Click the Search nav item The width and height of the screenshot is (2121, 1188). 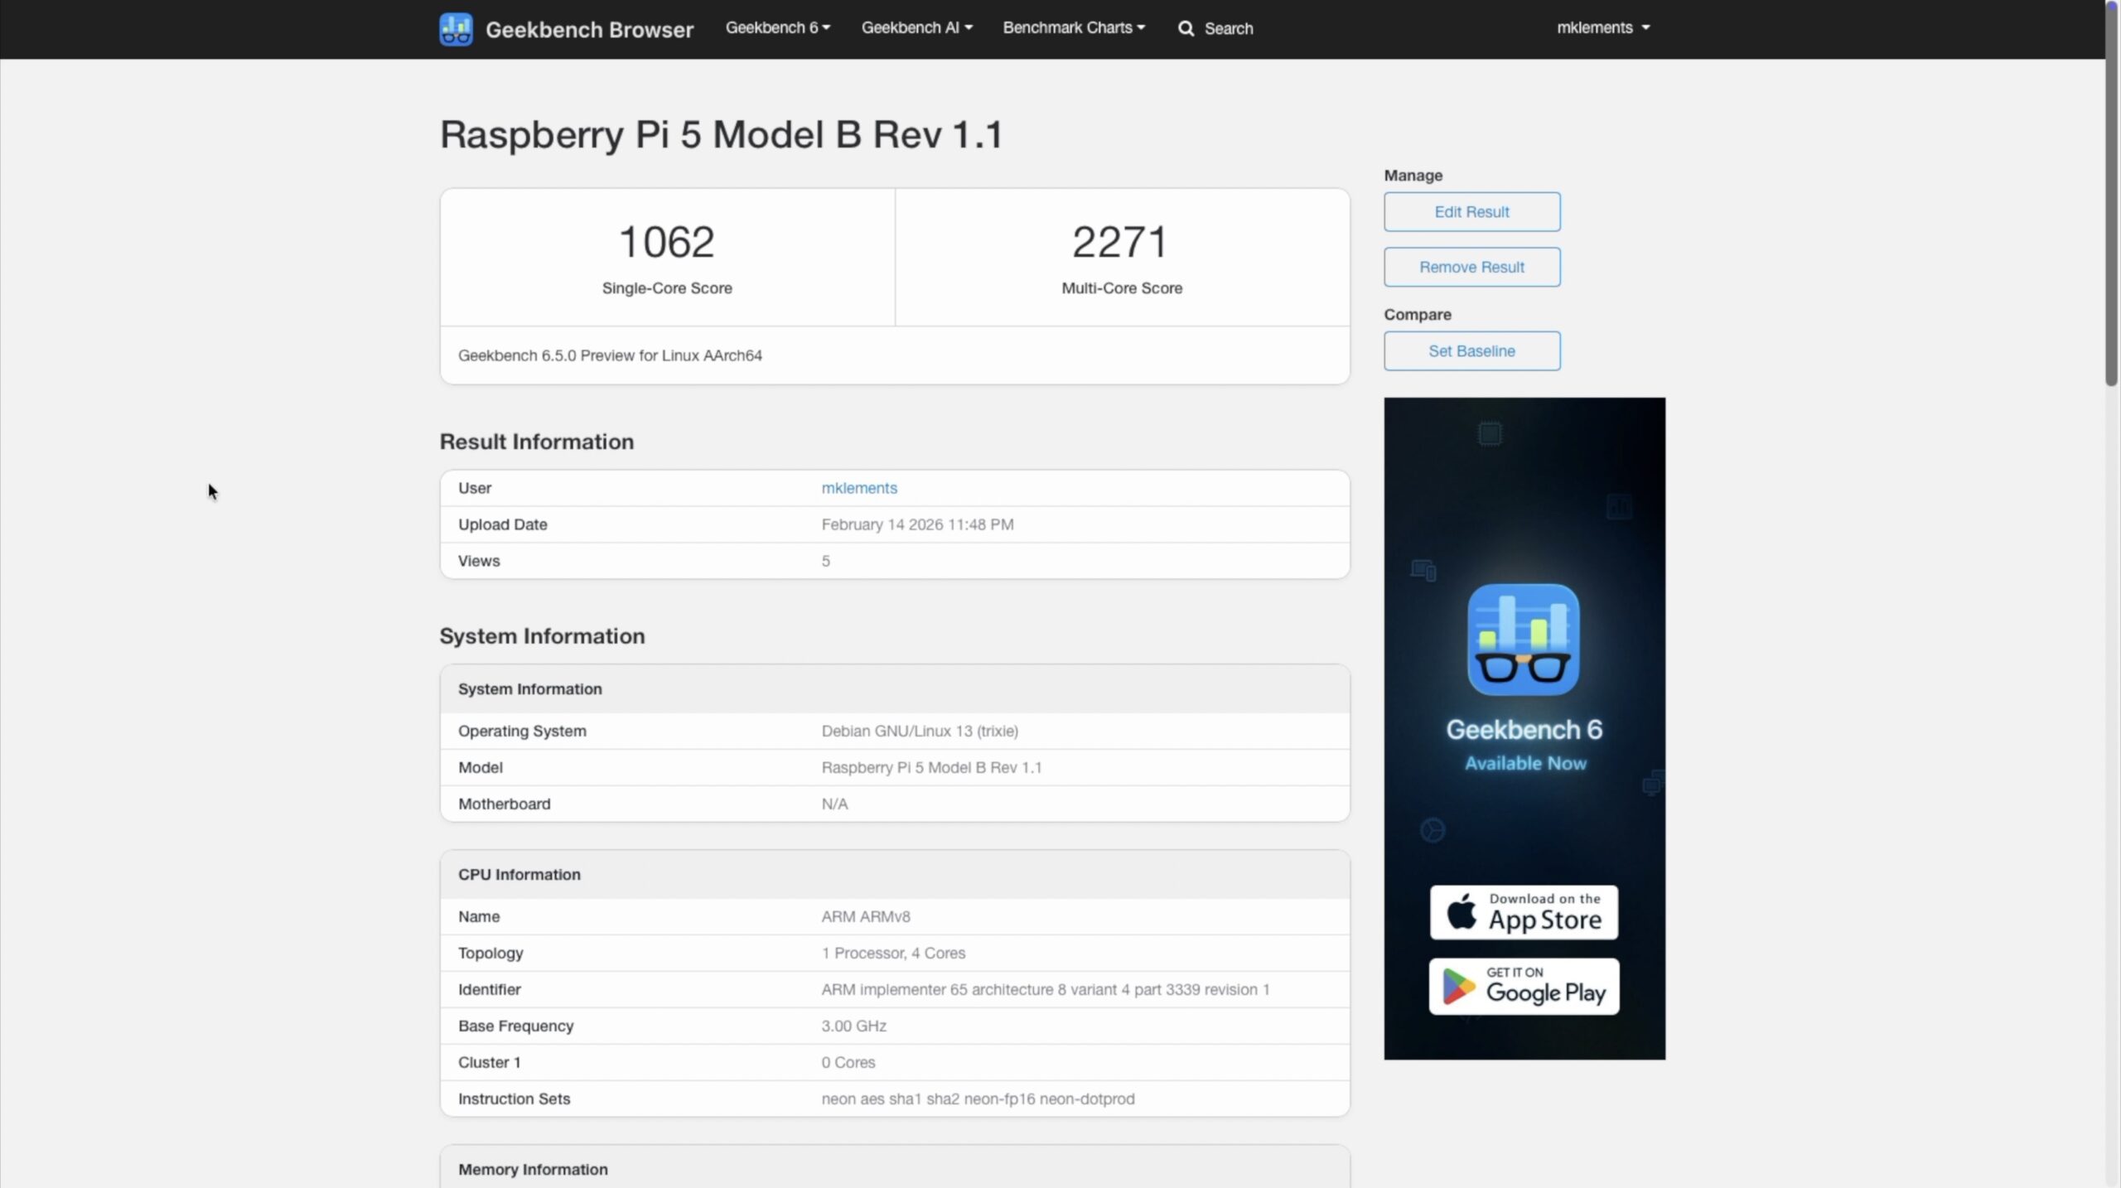(1228, 29)
